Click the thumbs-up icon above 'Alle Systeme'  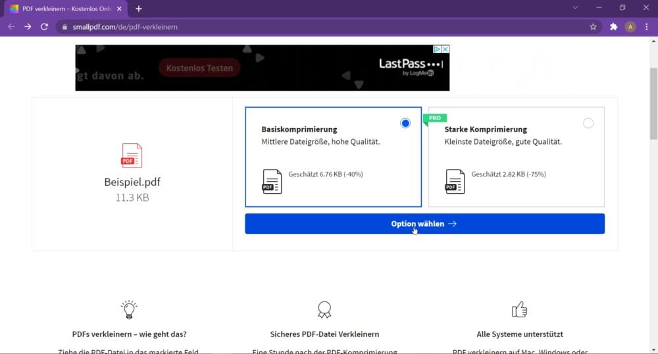[520, 309]
